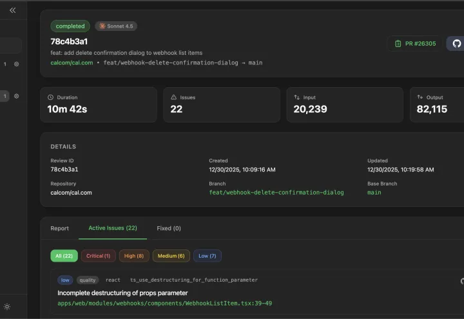Click the lower sidebar settings gear icon
This screenshot has height=319, width=464.
coord(17,96)
